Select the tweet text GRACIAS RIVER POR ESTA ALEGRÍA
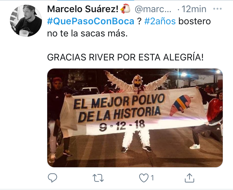Viewport: 233px width, 190px height. [x=125, y=57]
